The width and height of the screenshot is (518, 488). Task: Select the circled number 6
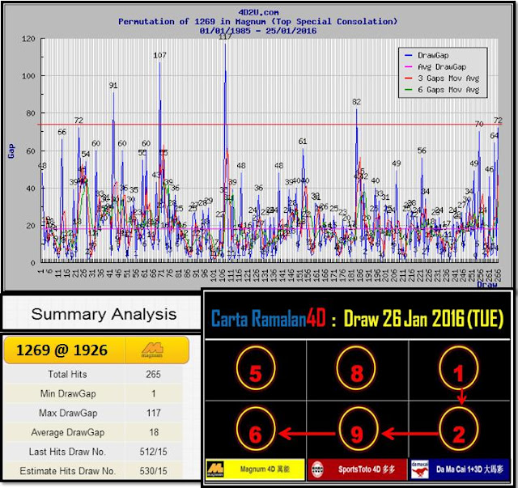coord(256,430)
